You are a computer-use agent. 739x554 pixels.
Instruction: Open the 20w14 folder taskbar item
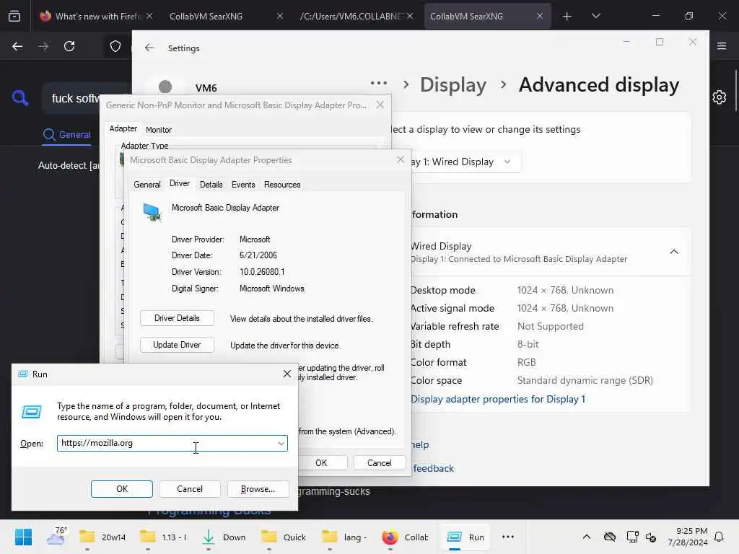[102, 537]
